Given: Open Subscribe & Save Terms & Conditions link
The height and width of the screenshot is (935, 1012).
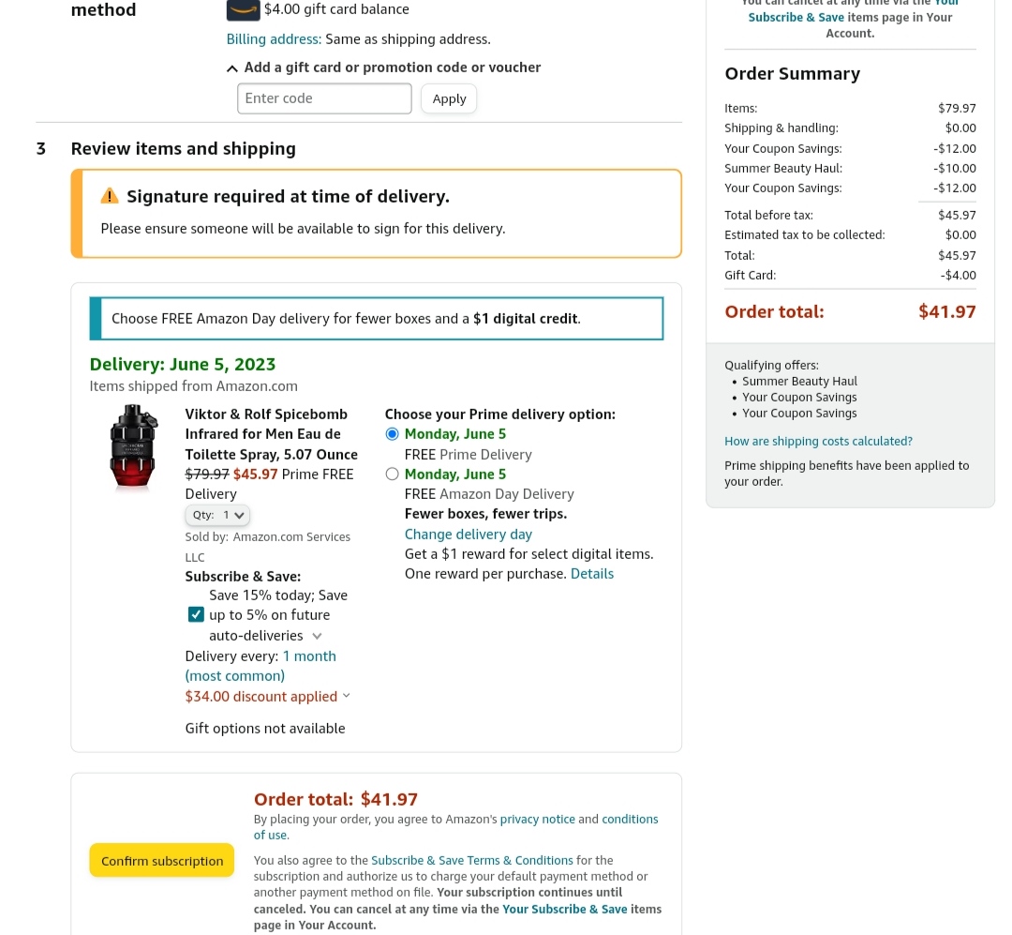Looking at the screenshot, I should (471, 860).
